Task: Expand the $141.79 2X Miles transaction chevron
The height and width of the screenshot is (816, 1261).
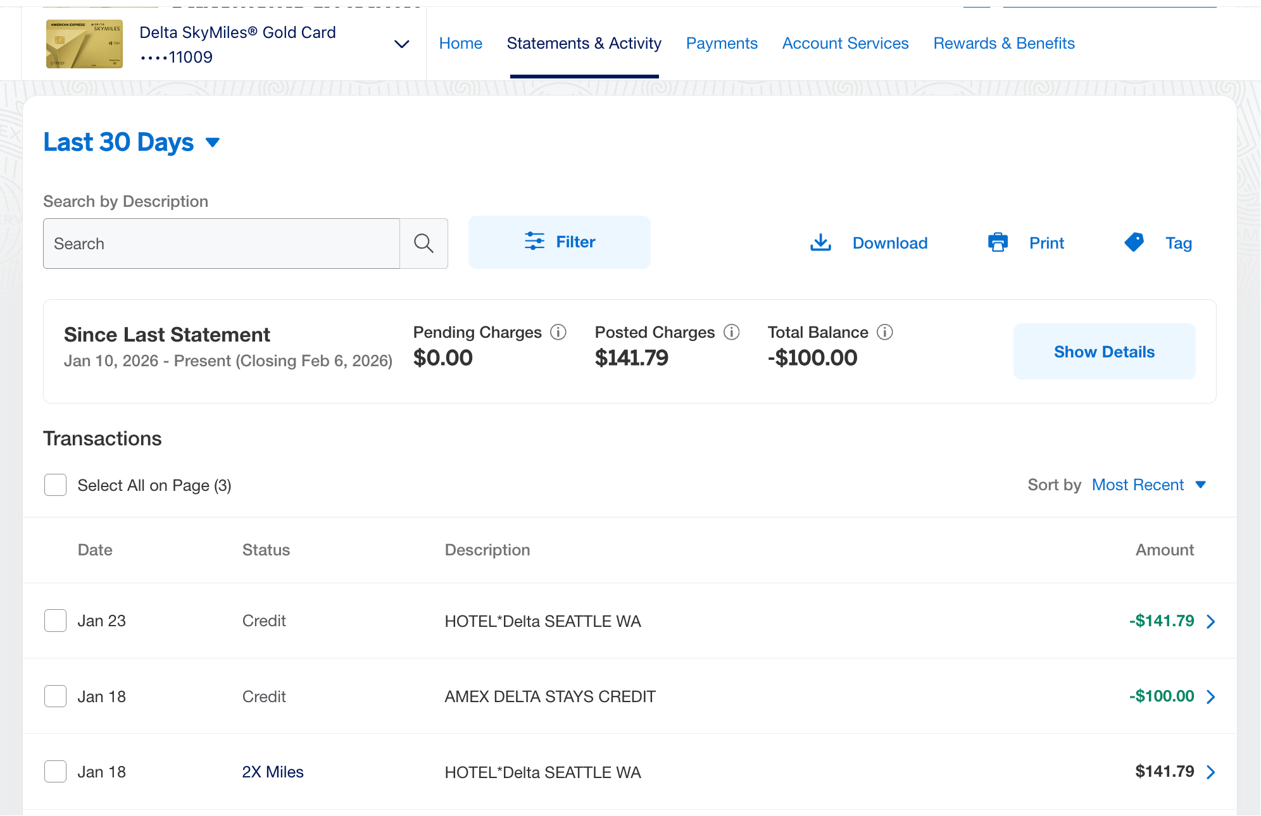Action: tap(1210, 772)
